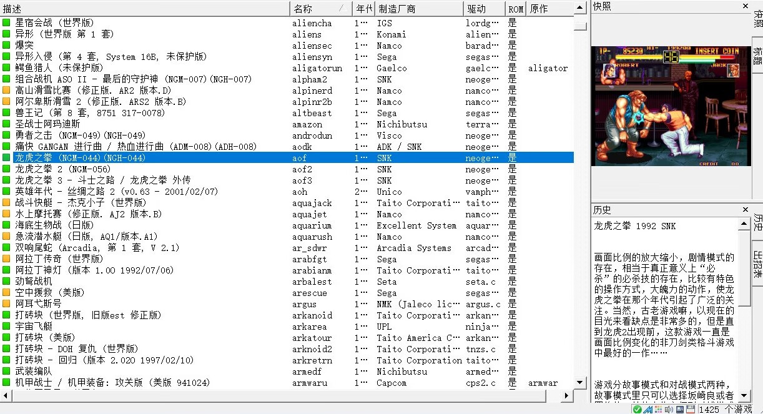
Task: Close the 快照 snapshot panel
Action: pyautogui.click(x=745, y=6)
